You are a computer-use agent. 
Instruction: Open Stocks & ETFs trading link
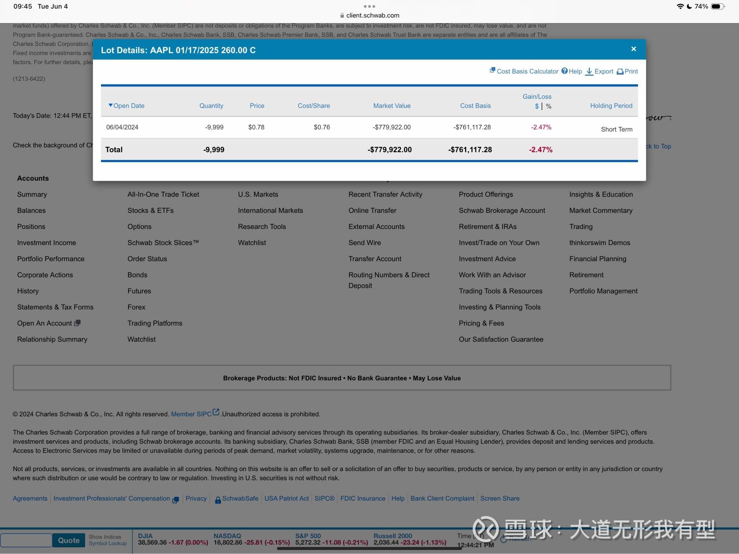[150, 210]
